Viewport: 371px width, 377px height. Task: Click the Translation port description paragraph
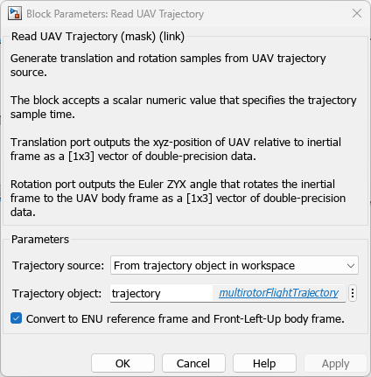pos(176,150)
